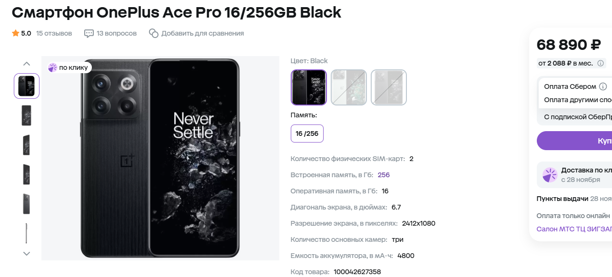
Task: Select the first product thumbnail
Action: click(x=27, y=86)
